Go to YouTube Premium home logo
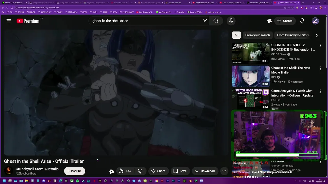The image size is (328, 184). [x=28, y=21]
